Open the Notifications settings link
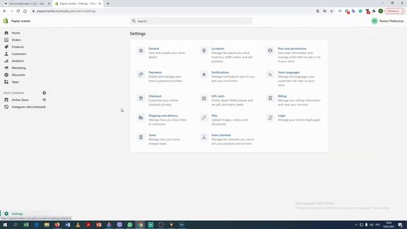This screenshot has width=407, height=229. point(220,73)
